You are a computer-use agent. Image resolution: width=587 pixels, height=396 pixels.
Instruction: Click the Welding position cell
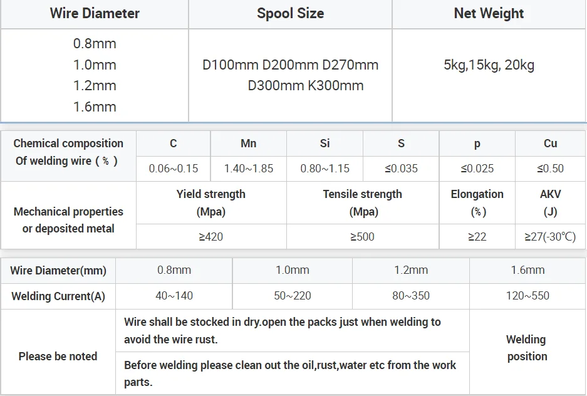(526, 348)
